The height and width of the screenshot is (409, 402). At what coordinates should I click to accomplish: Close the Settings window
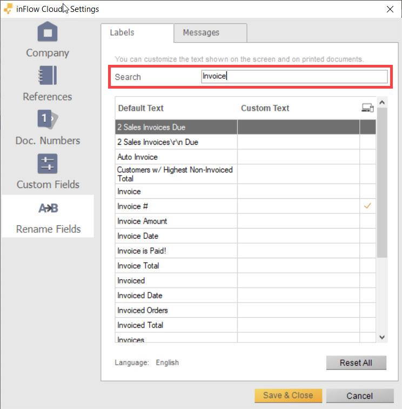point(390,9)
